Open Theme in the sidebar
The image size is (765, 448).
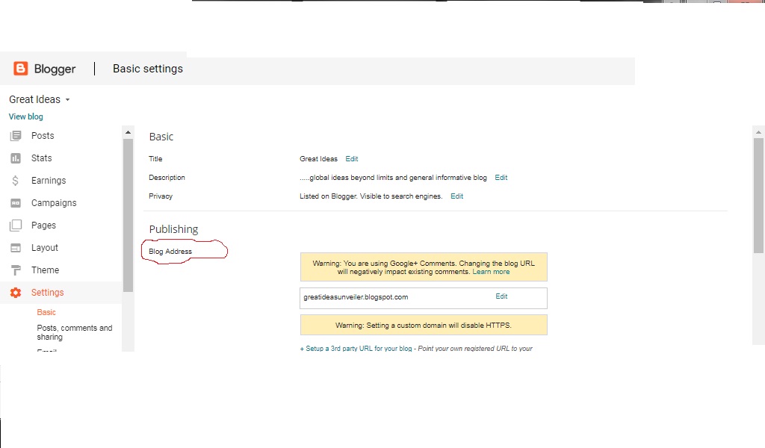click(45, 270)
